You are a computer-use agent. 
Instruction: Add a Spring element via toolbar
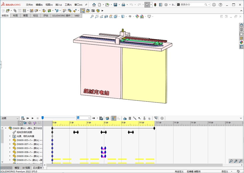[x=130, y=118]
